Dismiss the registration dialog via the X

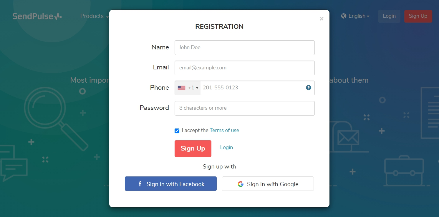[322, 19]
